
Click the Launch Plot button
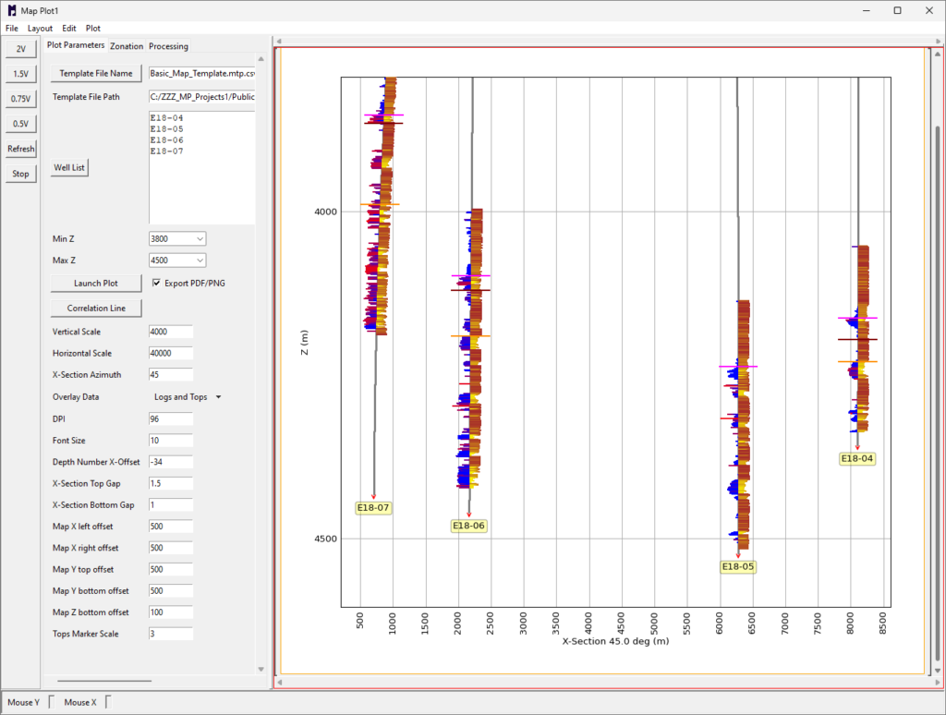(96, 283)
